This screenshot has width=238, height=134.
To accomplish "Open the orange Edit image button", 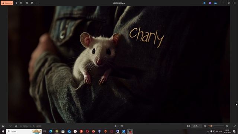I will coord(7,3).
